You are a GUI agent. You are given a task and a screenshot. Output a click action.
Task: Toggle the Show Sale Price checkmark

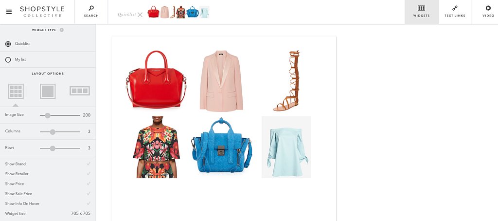(x=89, y=193)
